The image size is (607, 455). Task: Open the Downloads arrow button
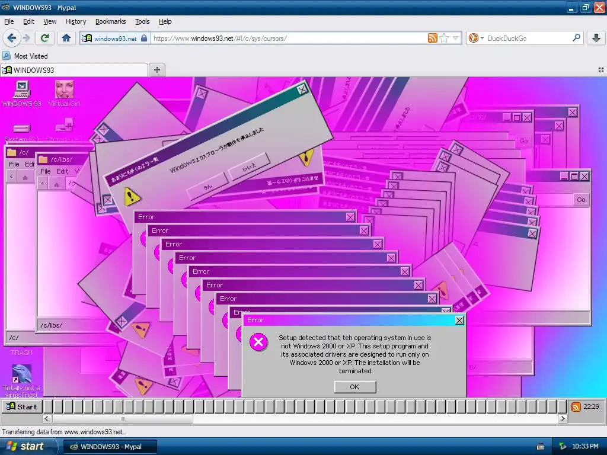tap(596, 38)
